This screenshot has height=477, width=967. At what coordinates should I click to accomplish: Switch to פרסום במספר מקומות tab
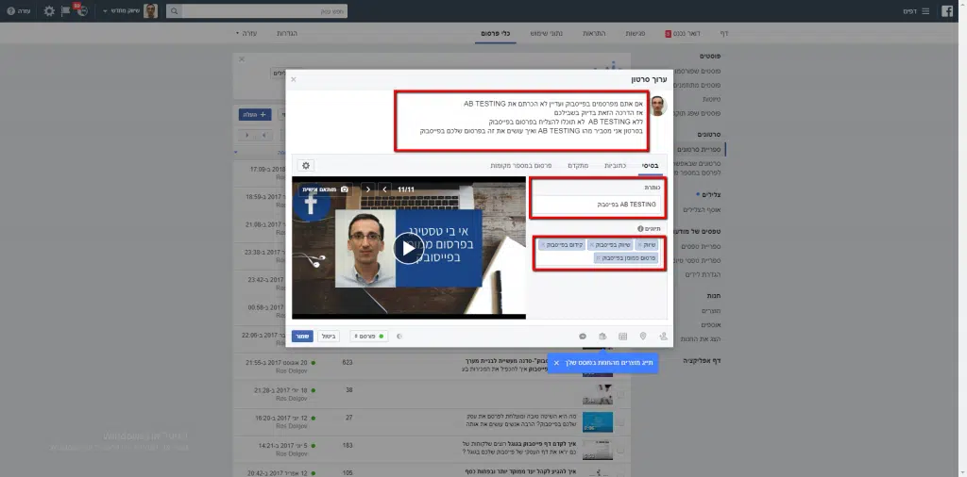[521, 166]
